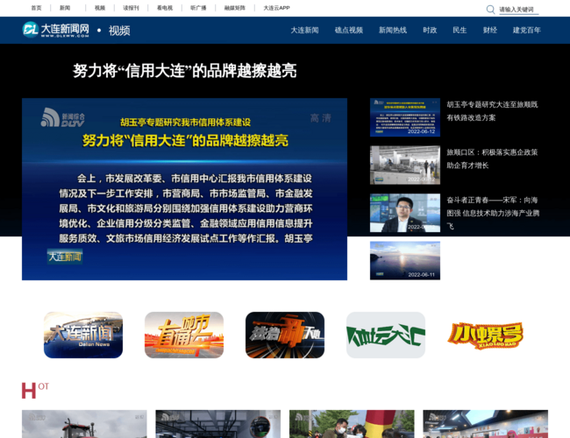Open thumbnail dated 2022-06-12 with blue slide

(x=405, y=117)
